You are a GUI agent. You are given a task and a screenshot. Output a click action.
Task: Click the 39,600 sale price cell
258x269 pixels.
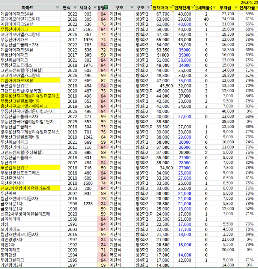[x=163, y=122]
